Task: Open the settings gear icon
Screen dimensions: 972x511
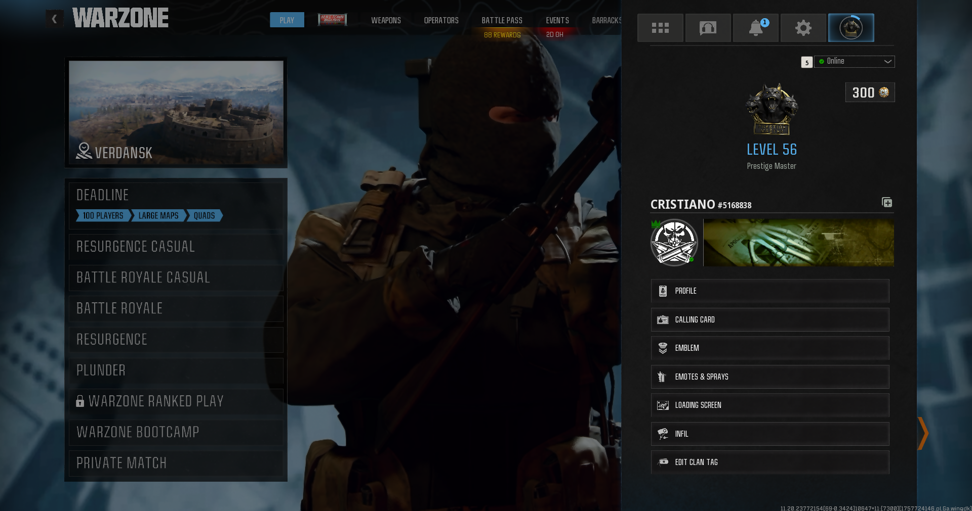Action: coord(803,28)
